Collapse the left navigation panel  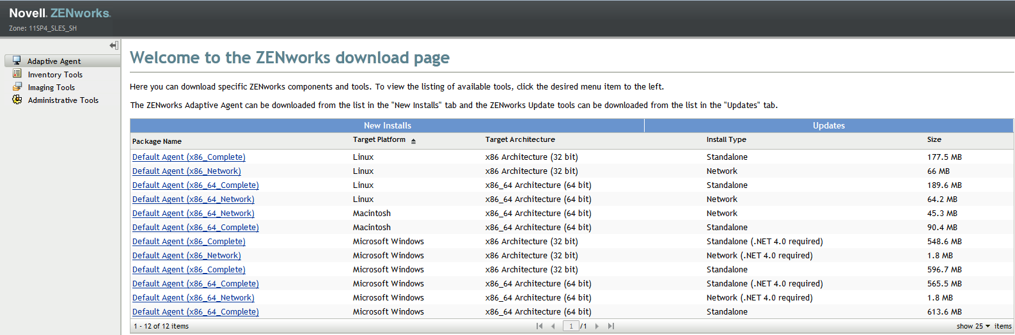click(114, 45)
